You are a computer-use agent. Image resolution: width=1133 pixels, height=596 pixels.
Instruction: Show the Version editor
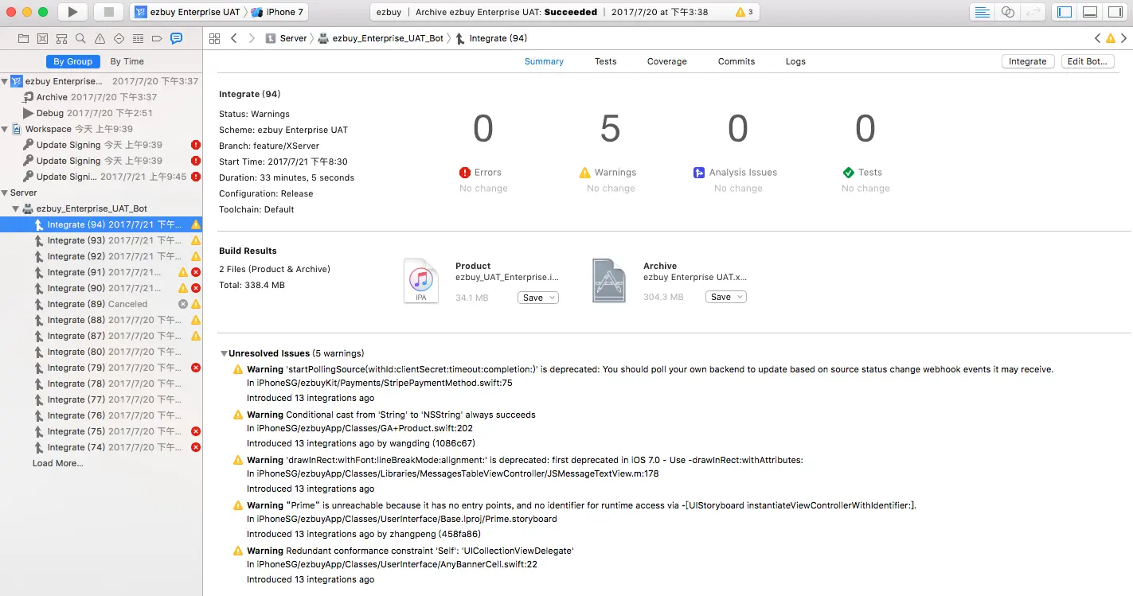click(1033, 12)
